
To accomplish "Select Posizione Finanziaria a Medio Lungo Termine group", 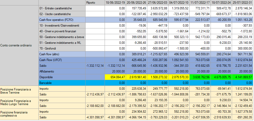I will tap(19, 103).
